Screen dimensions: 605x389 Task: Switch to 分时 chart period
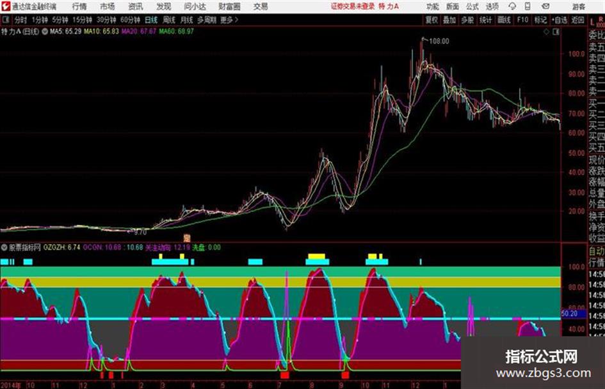click(20, 20)
